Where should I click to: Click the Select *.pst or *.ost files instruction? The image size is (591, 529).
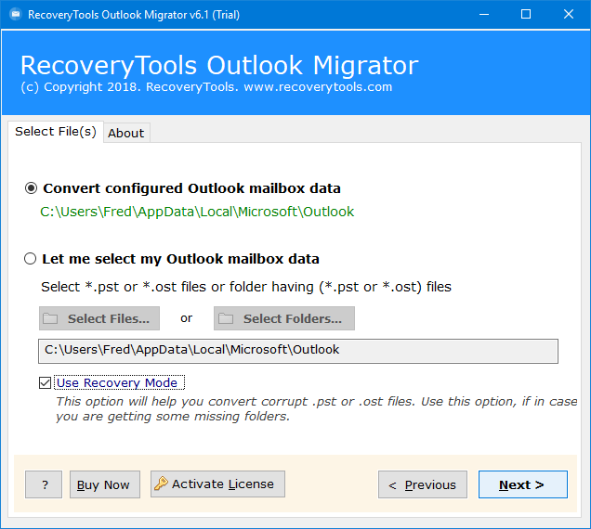246,287
